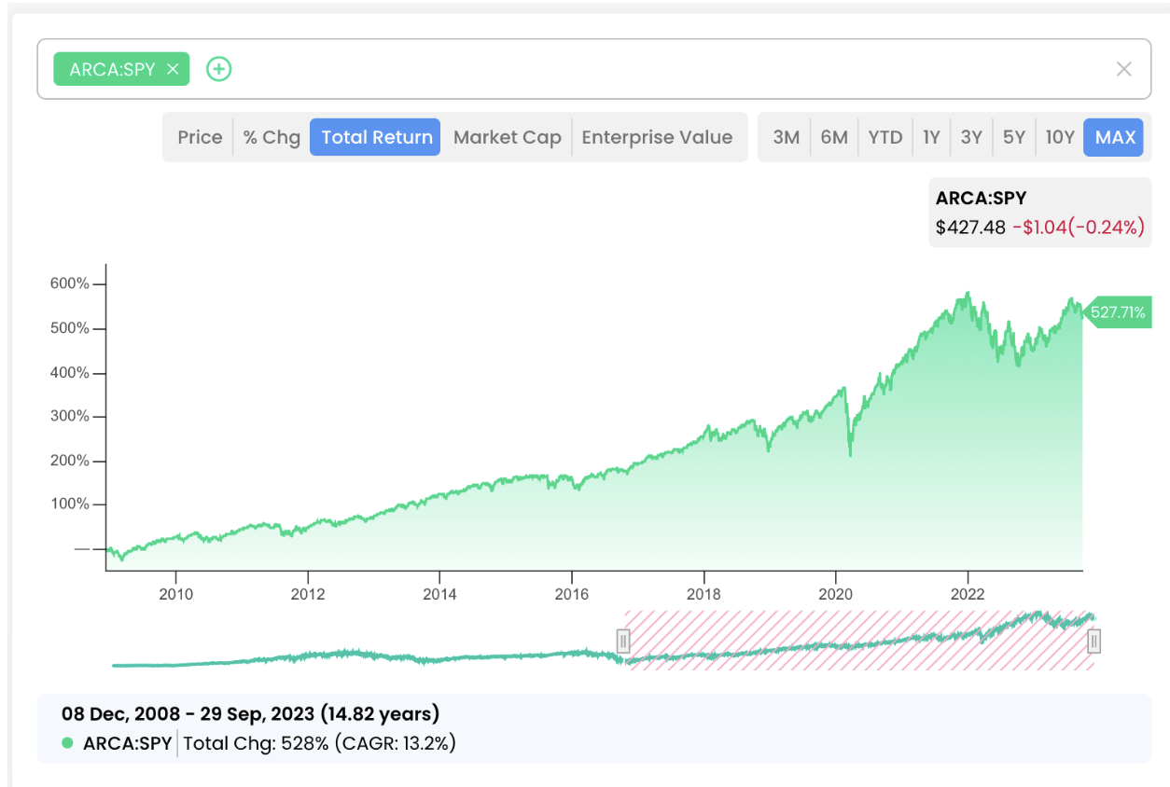Choose the 1Y time range
Screen dimensions: 1170x787
(x=931, y=137)
